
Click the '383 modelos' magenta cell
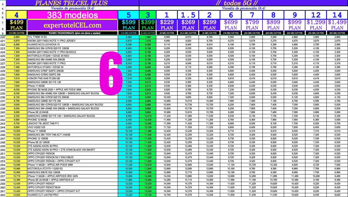point(72,15)
